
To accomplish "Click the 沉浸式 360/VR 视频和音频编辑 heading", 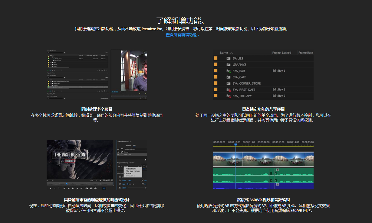I will pos(263,200).
